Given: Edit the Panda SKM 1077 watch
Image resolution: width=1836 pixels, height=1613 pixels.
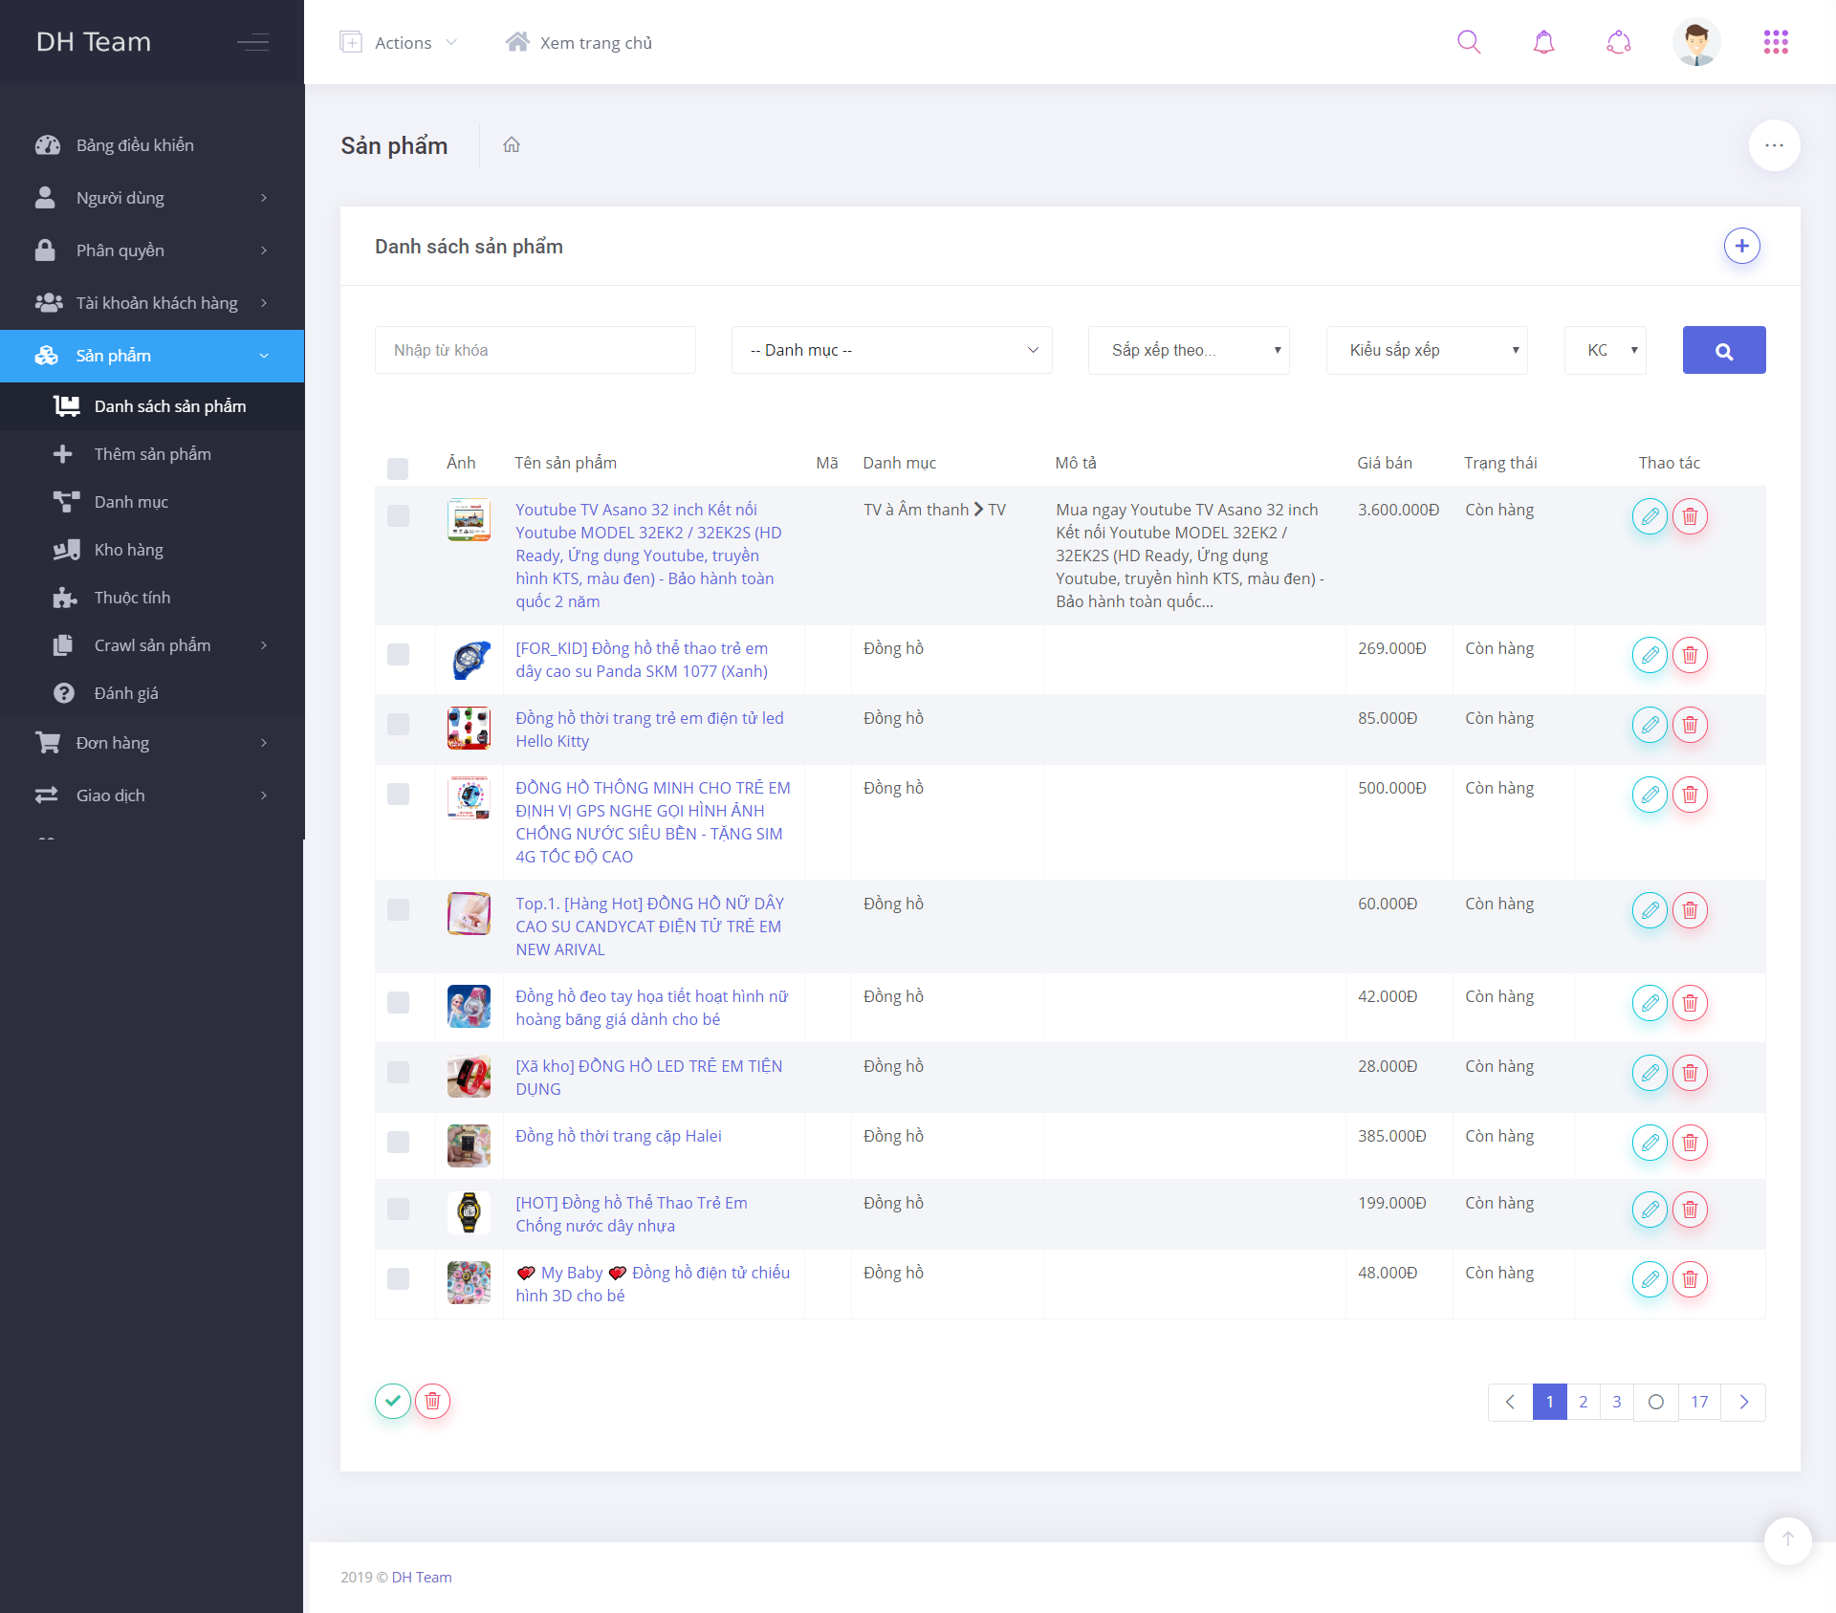Looking at the screenshot, I should click(1650, 655).
